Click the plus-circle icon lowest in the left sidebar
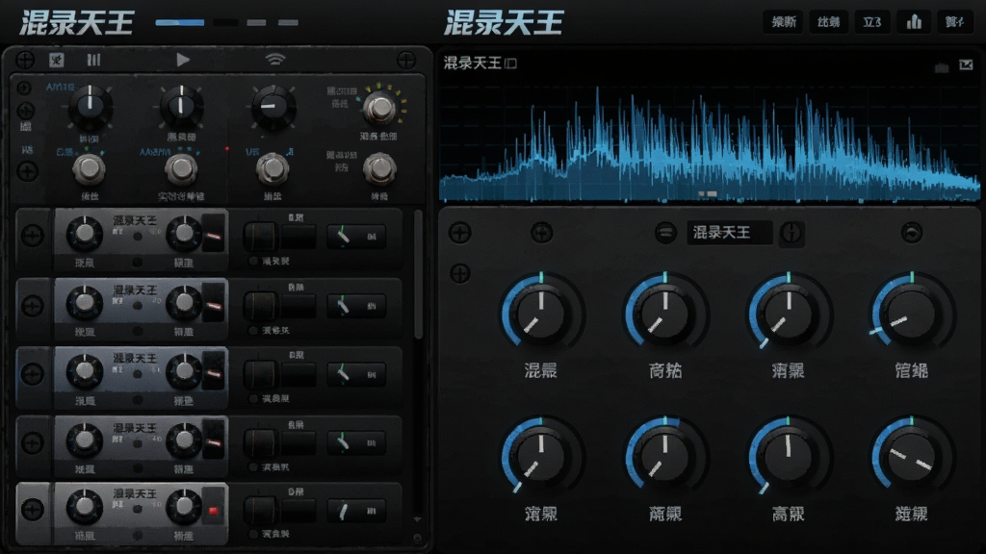Image resolution: width=986 pixels, height=554 pixels. [x=27, y=171]
